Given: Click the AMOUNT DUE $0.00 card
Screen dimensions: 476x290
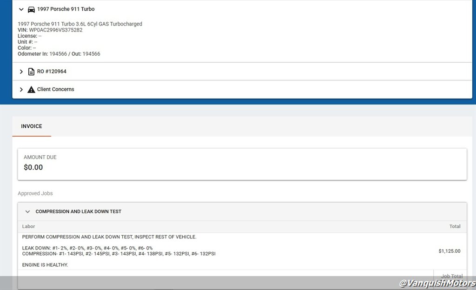Looking at the screenshot, I should [x=242, y=164].
